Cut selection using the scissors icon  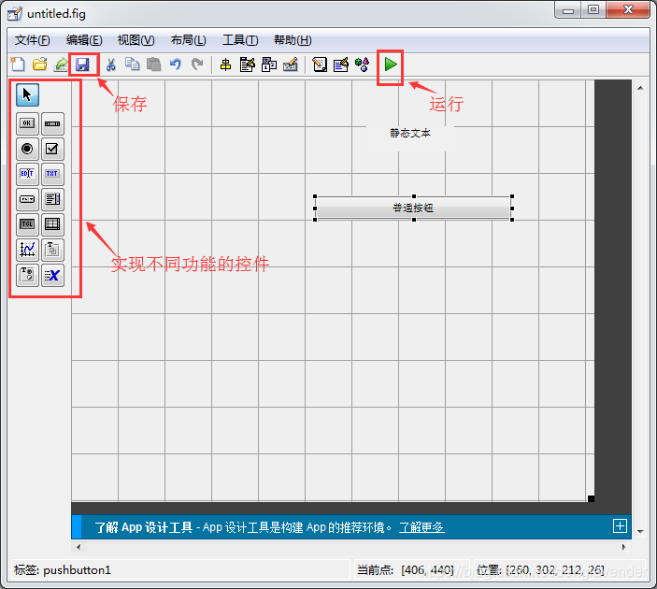111,65
